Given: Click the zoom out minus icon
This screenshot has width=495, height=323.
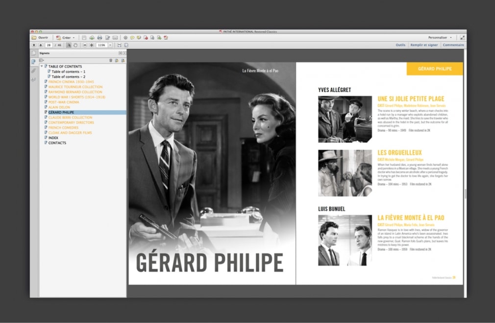Looking at the screenshot, I should [84, 45].
